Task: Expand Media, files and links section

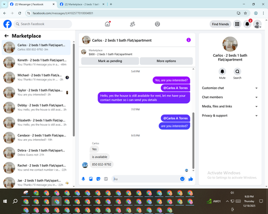Action: [230, 106]
